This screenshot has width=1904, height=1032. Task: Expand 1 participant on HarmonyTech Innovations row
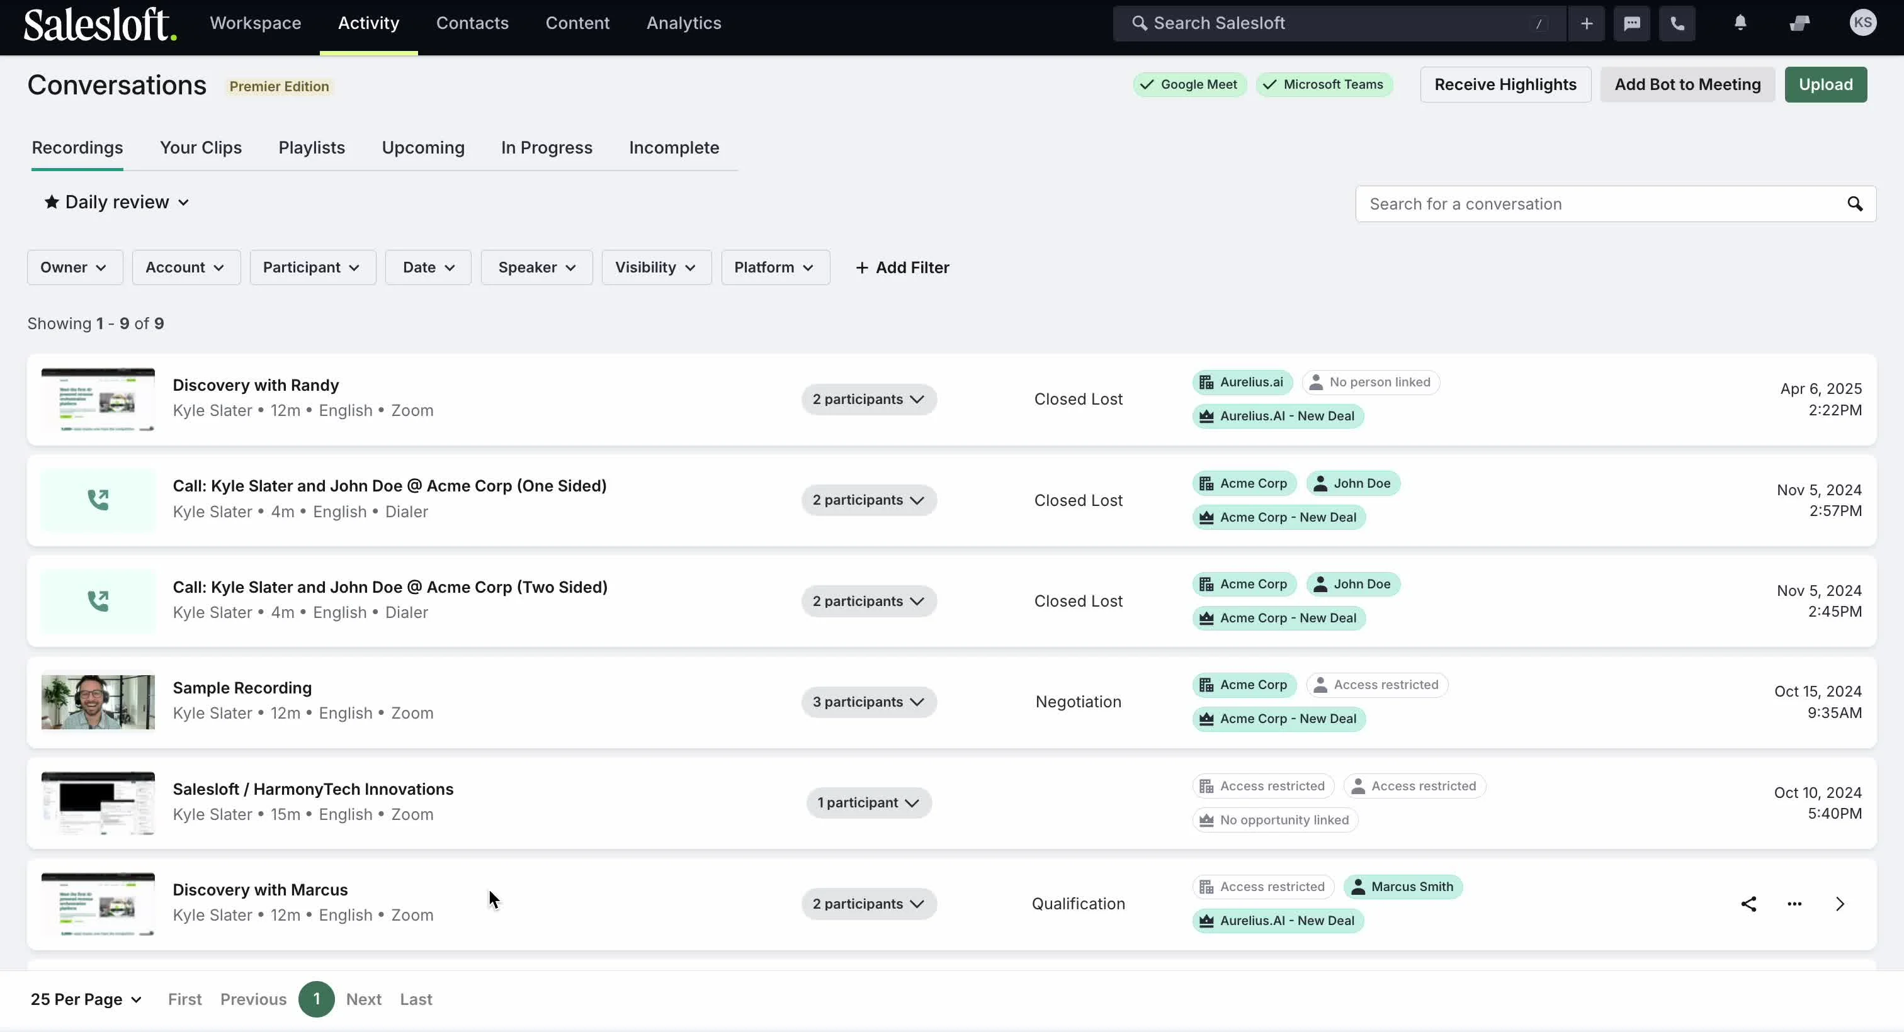pos(868,802)
